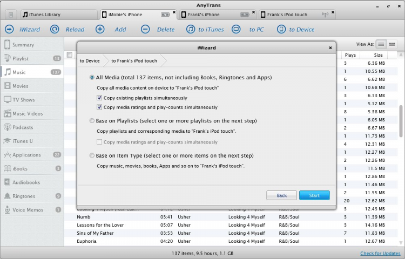This screenshot has width=405, height=259.
Task: Select Music category in the sidebar
Action: [x=32, y=72]
